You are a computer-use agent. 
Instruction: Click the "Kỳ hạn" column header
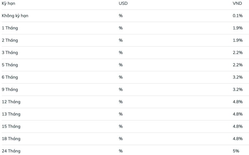tap(9, 3)
